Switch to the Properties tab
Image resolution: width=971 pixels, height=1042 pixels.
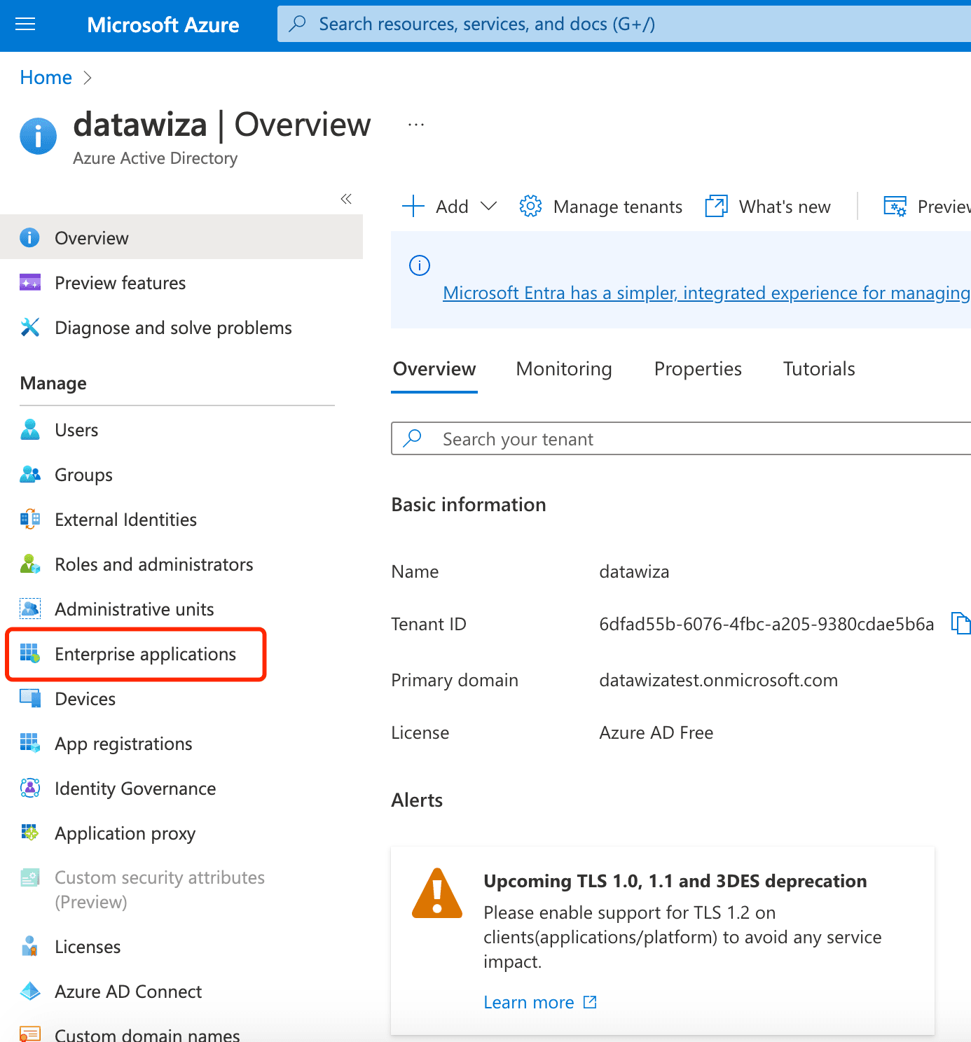[x=698, y=369]
